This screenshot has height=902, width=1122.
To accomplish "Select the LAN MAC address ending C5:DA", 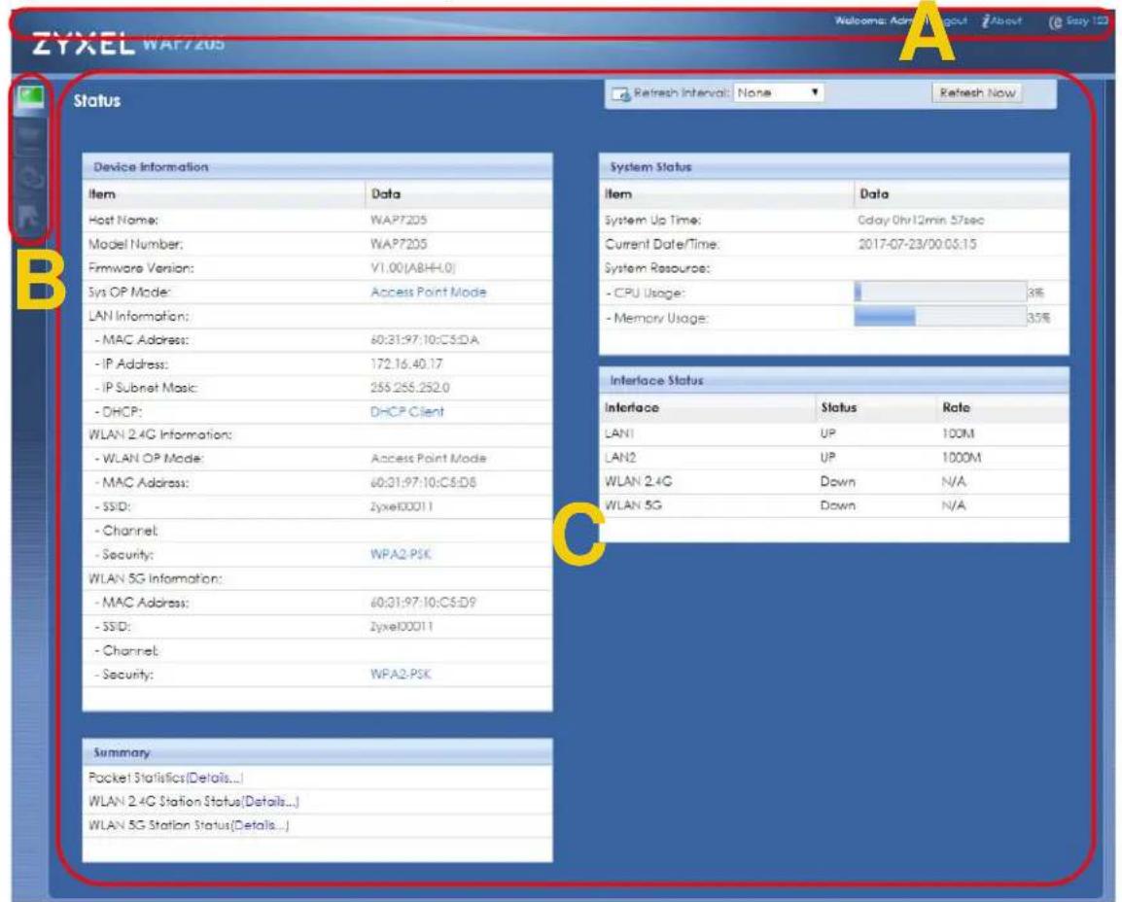I will [425, 340].
